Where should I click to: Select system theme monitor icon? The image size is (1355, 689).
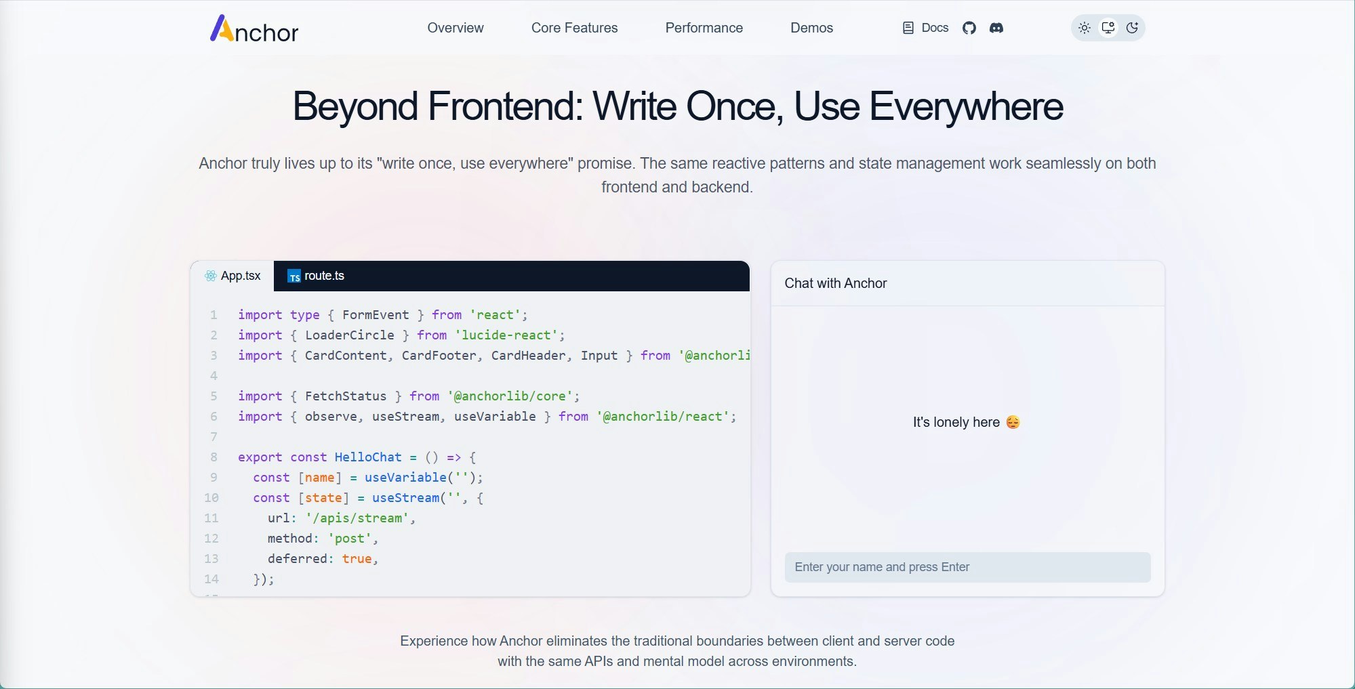click(1108, 28)
